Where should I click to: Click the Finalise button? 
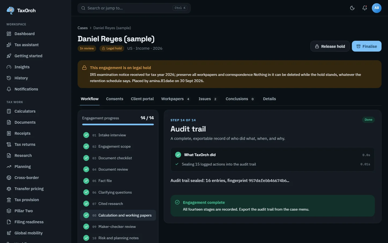(367, 46)
